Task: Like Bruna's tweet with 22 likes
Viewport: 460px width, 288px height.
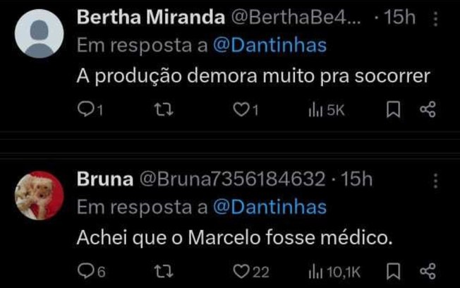Action: 242,272
